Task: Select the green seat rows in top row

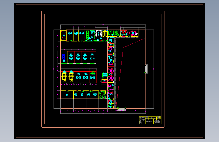Action: [114, 33]
